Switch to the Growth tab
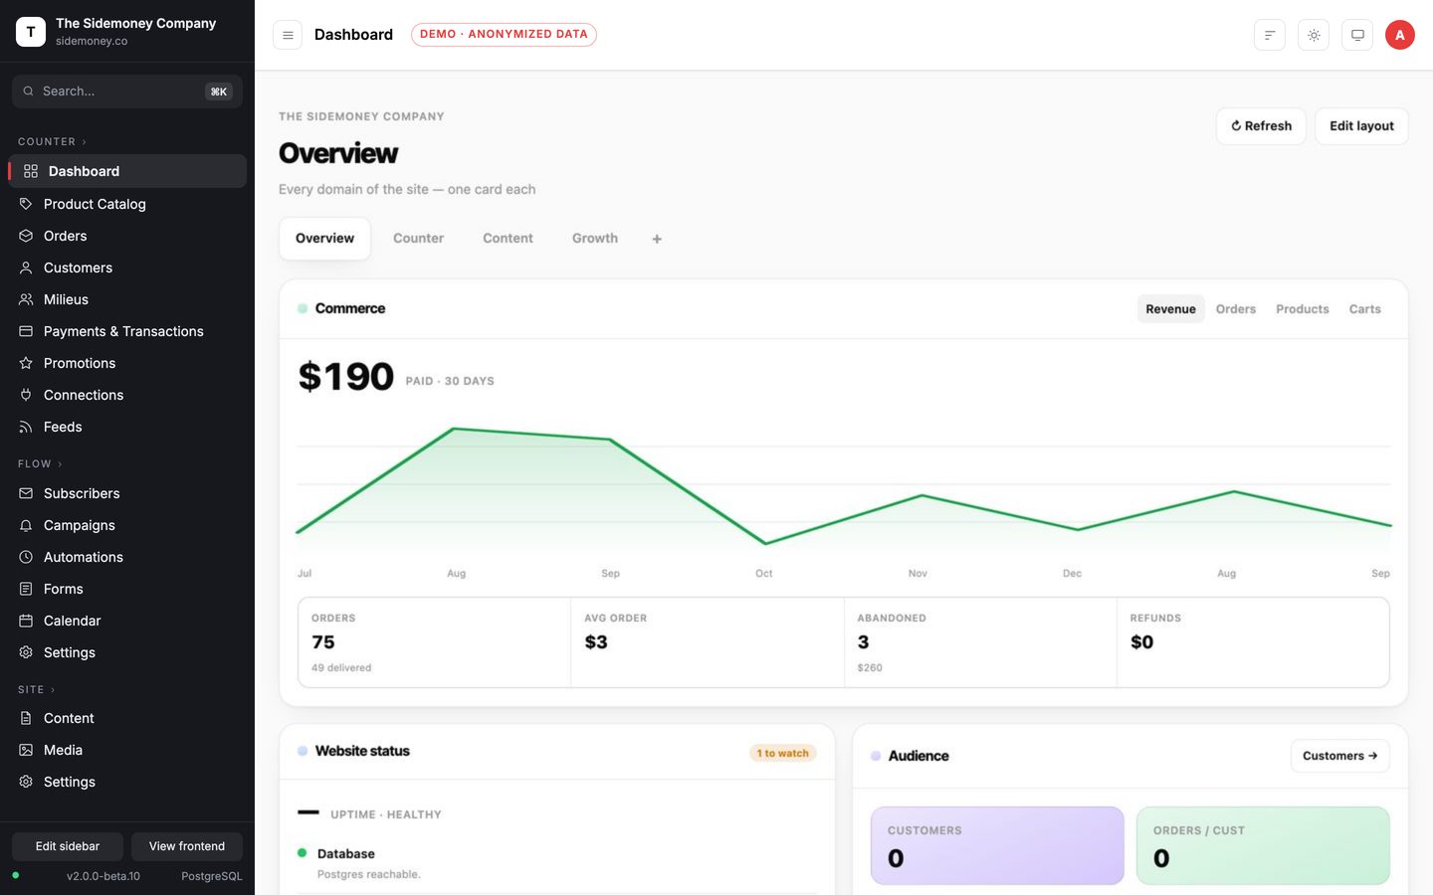Image resolution: width=1433 pixels, height=895 pixels. [x=595, y=239]
